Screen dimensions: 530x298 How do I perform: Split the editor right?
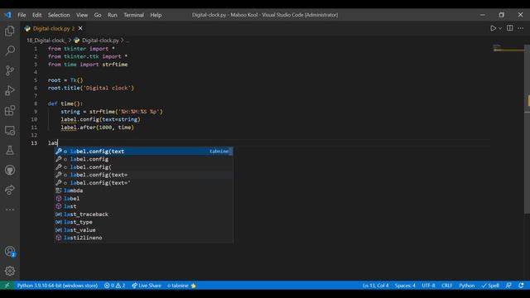tap(509, 28)
